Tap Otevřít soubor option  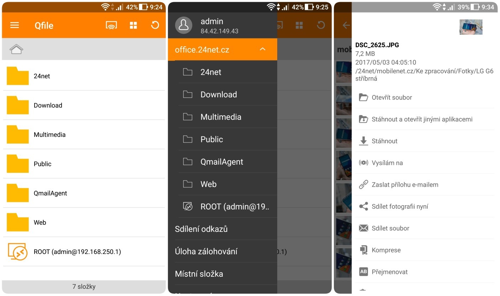tap(392, 98)
